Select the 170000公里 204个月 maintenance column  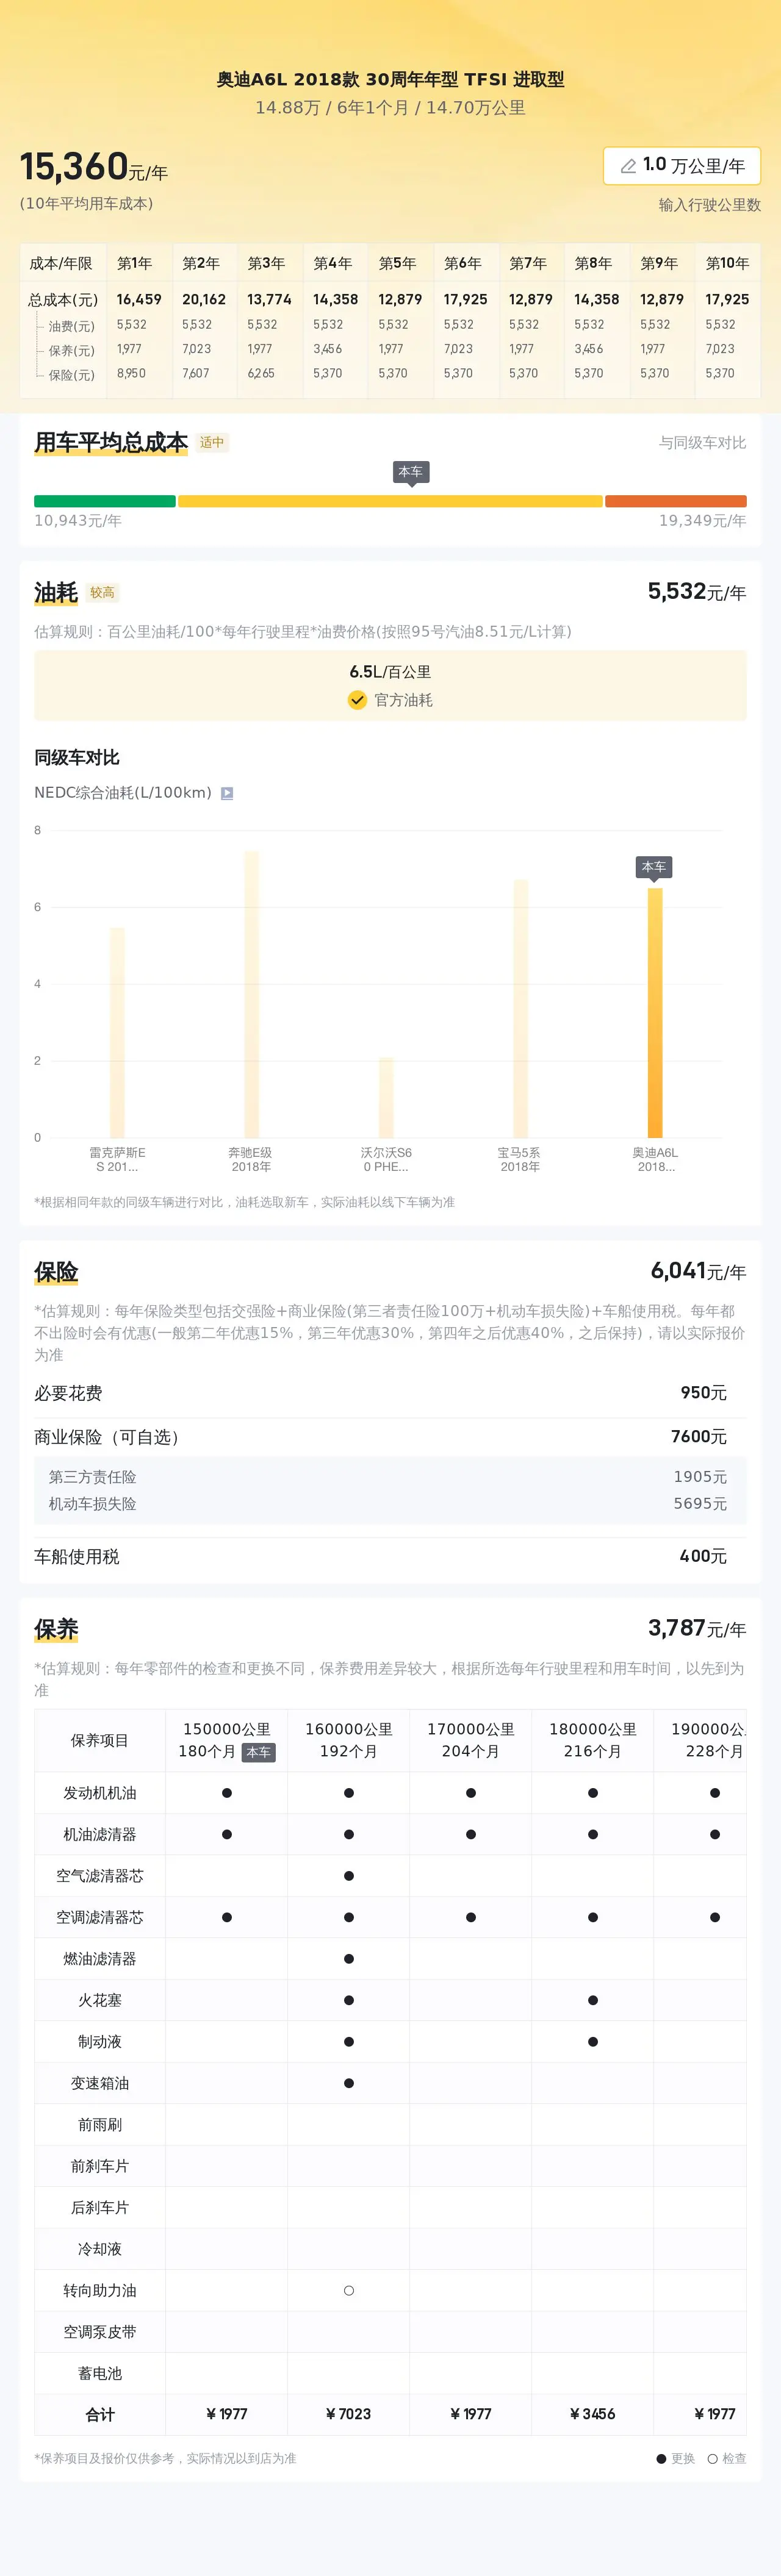coord(471,1740)
